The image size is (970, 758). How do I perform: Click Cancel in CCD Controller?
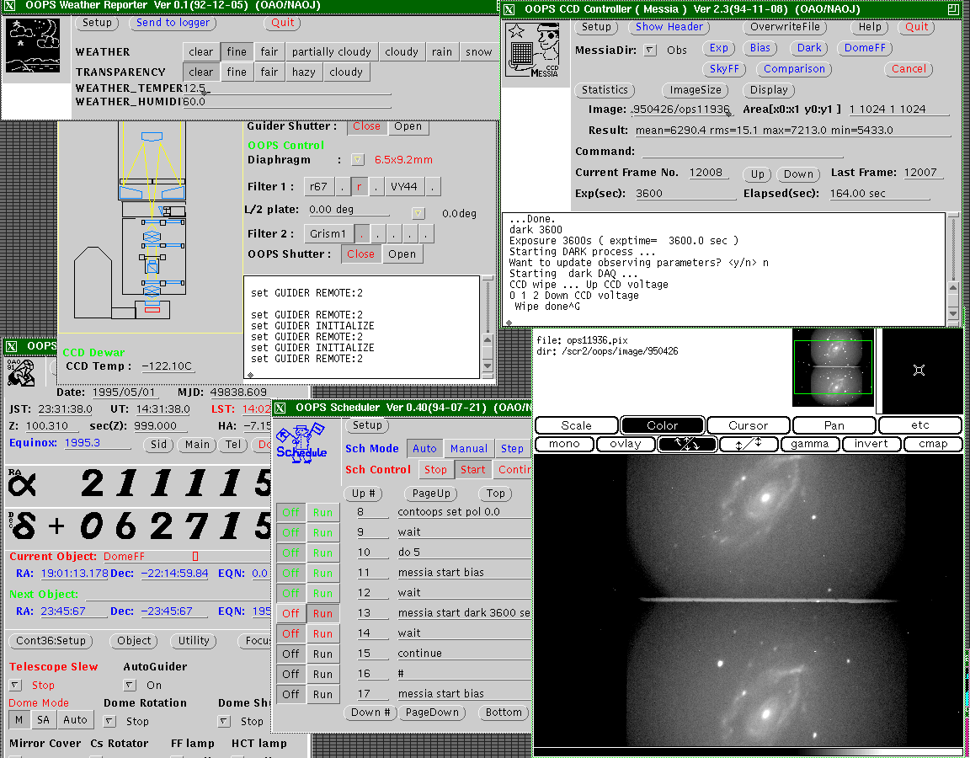tap(909, 69)
